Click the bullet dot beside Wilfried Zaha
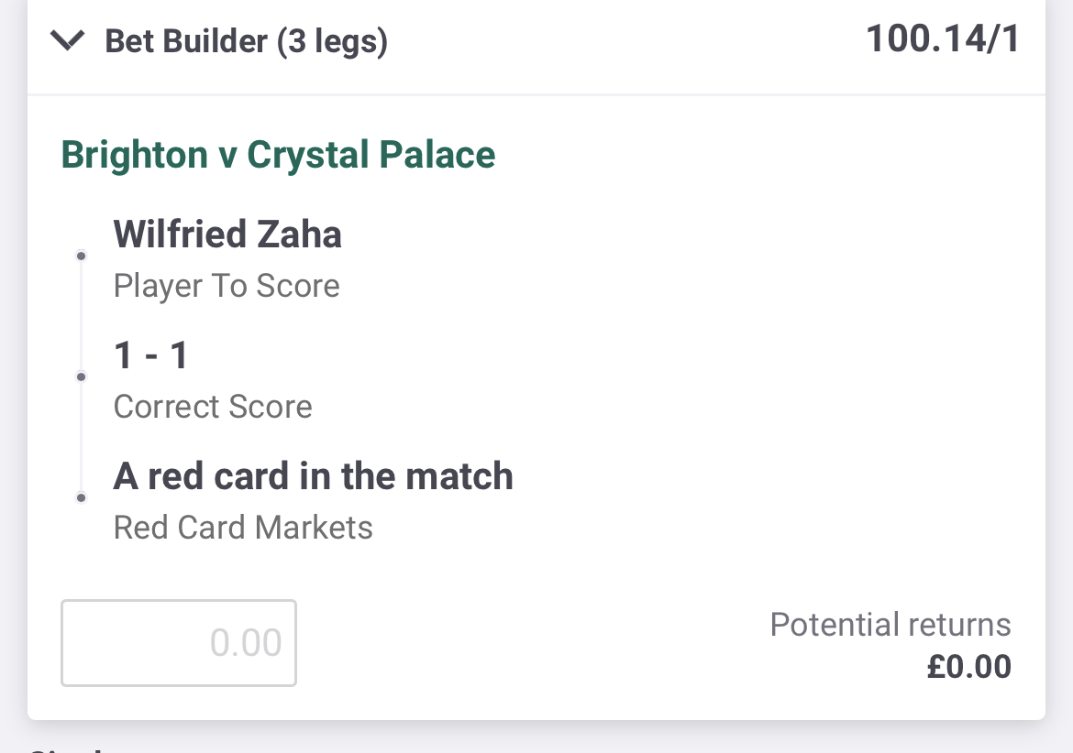 coord(81,256)
